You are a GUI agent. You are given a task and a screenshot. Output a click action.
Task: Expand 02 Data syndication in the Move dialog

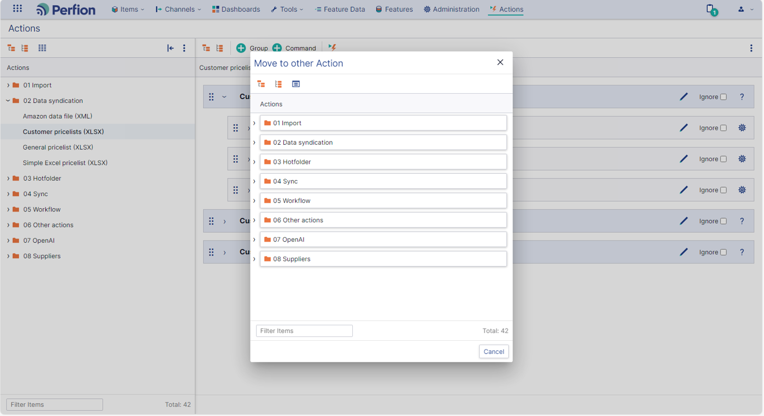click(x=254, y=143)
